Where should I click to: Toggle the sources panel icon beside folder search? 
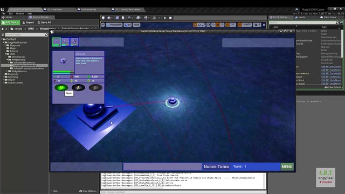[3, 34]
